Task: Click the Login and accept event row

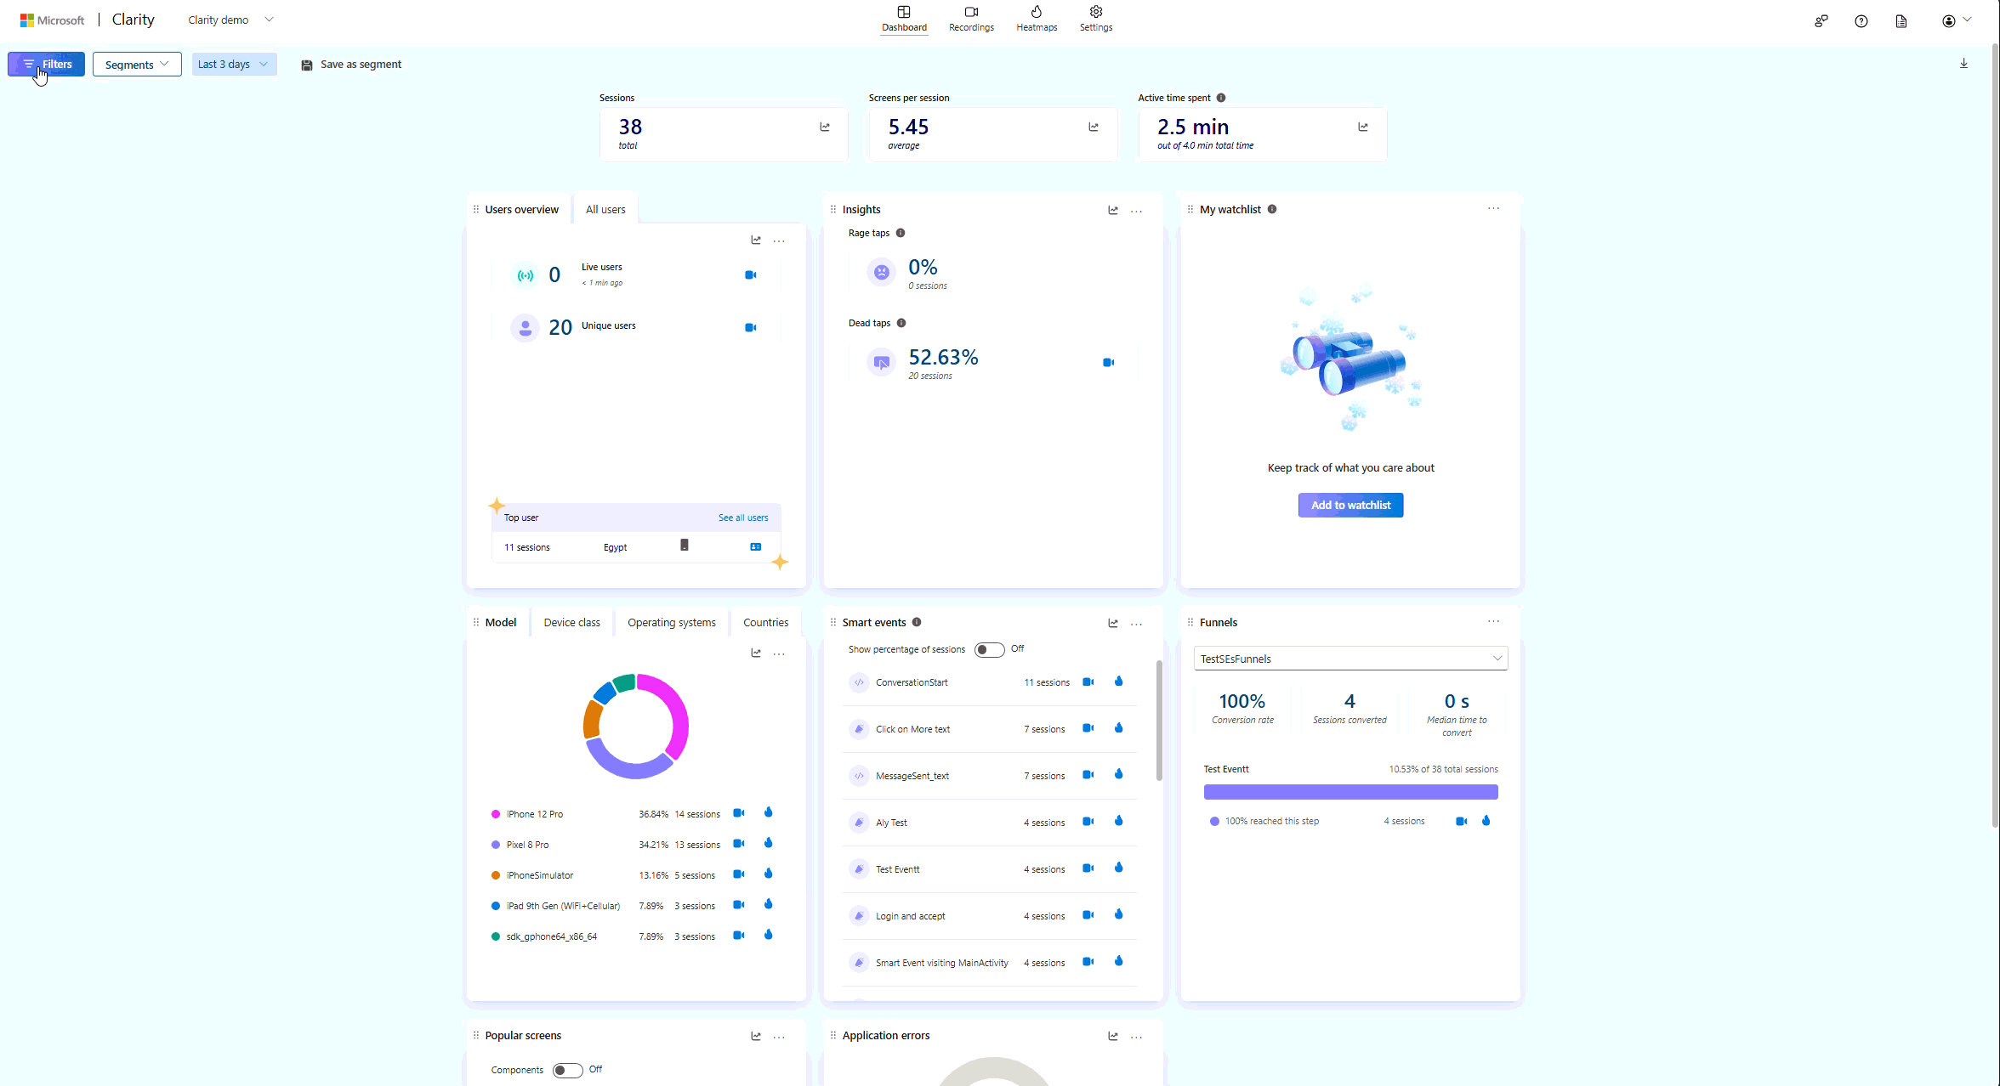Action: tap(990, 916)
